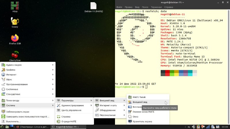The height and width of the screenshot is (129, 230).
Task: Open the terminal Файл menu
Action: 119,7
